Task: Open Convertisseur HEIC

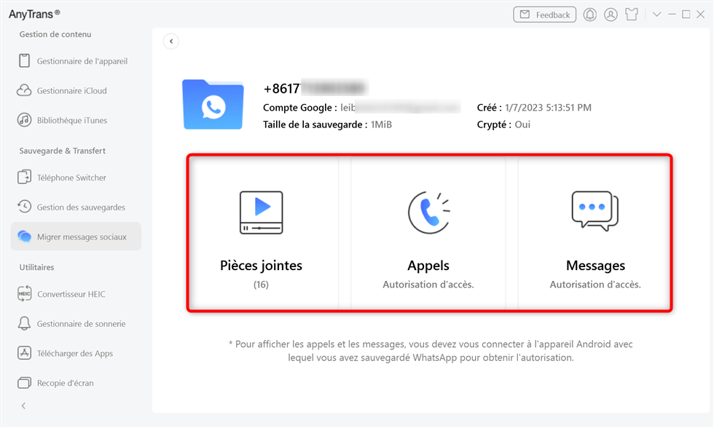Action: [x=76, y=294]
